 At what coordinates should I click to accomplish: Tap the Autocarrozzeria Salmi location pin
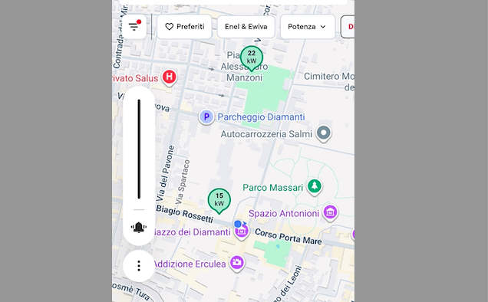pos(324,133)
